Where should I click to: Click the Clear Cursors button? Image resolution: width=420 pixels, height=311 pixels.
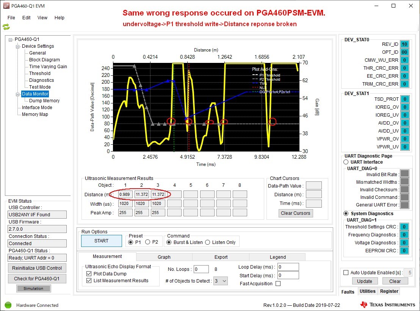click(x=295, y=213)
